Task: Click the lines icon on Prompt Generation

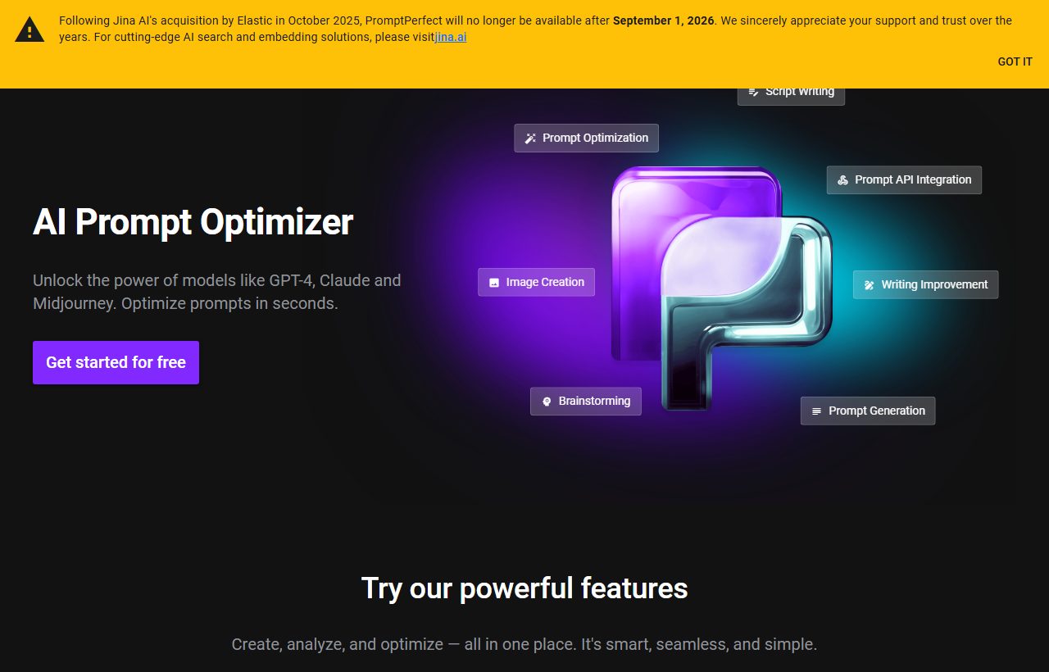Action: click(816, 411)
